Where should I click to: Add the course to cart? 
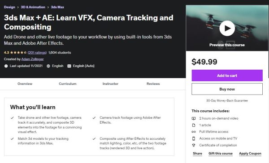click(x=227, y=75)
